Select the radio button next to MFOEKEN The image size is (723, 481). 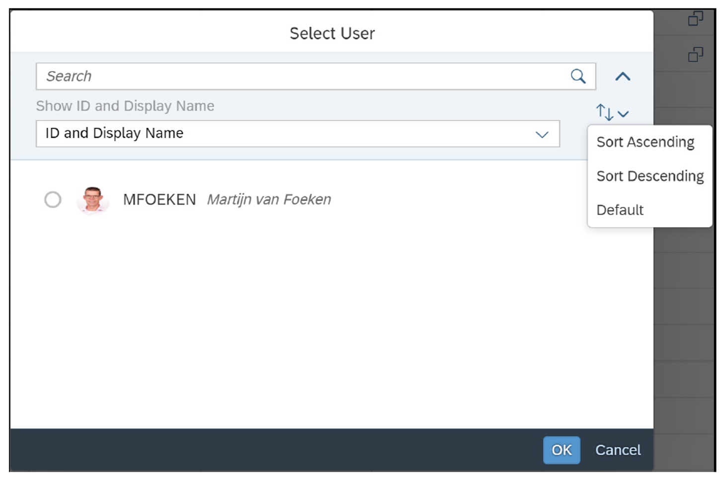point(53,199)
